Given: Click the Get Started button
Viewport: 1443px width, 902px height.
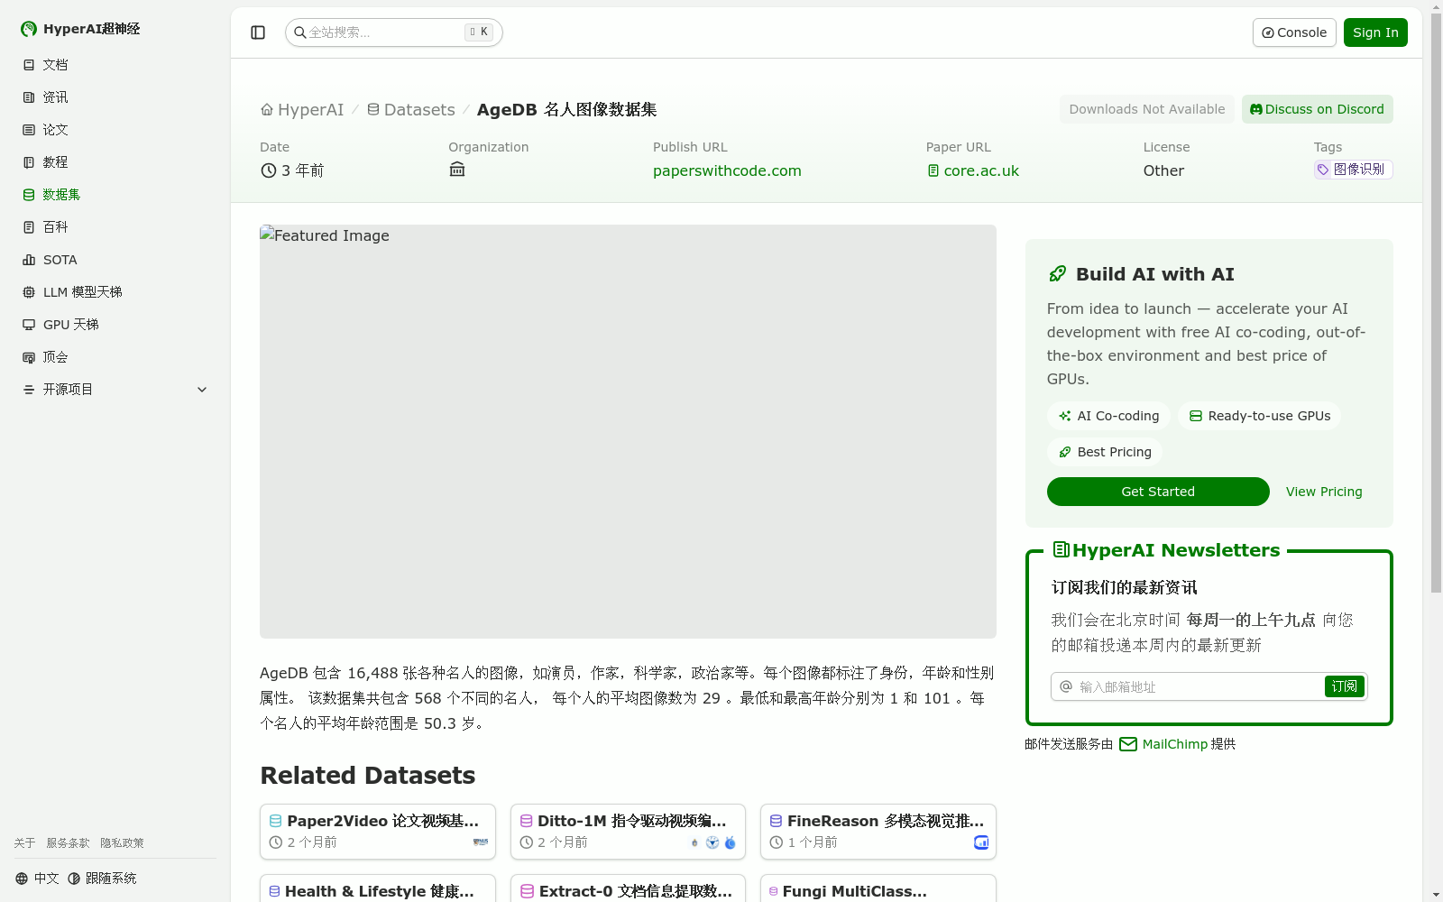Looking at the screenshot, I should [1158, 492].
